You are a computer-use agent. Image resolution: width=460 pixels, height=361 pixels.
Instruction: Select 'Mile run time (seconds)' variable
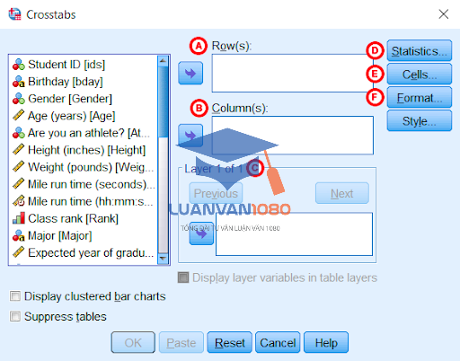tap(83, 184)
